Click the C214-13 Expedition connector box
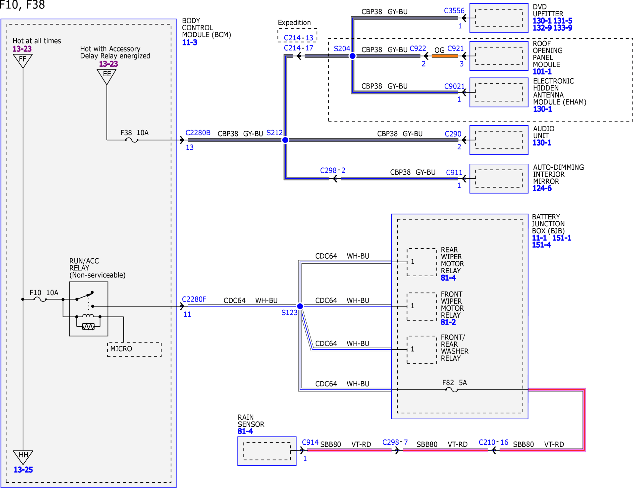Screen dimensions: 633x488 (x=297, y=35)
